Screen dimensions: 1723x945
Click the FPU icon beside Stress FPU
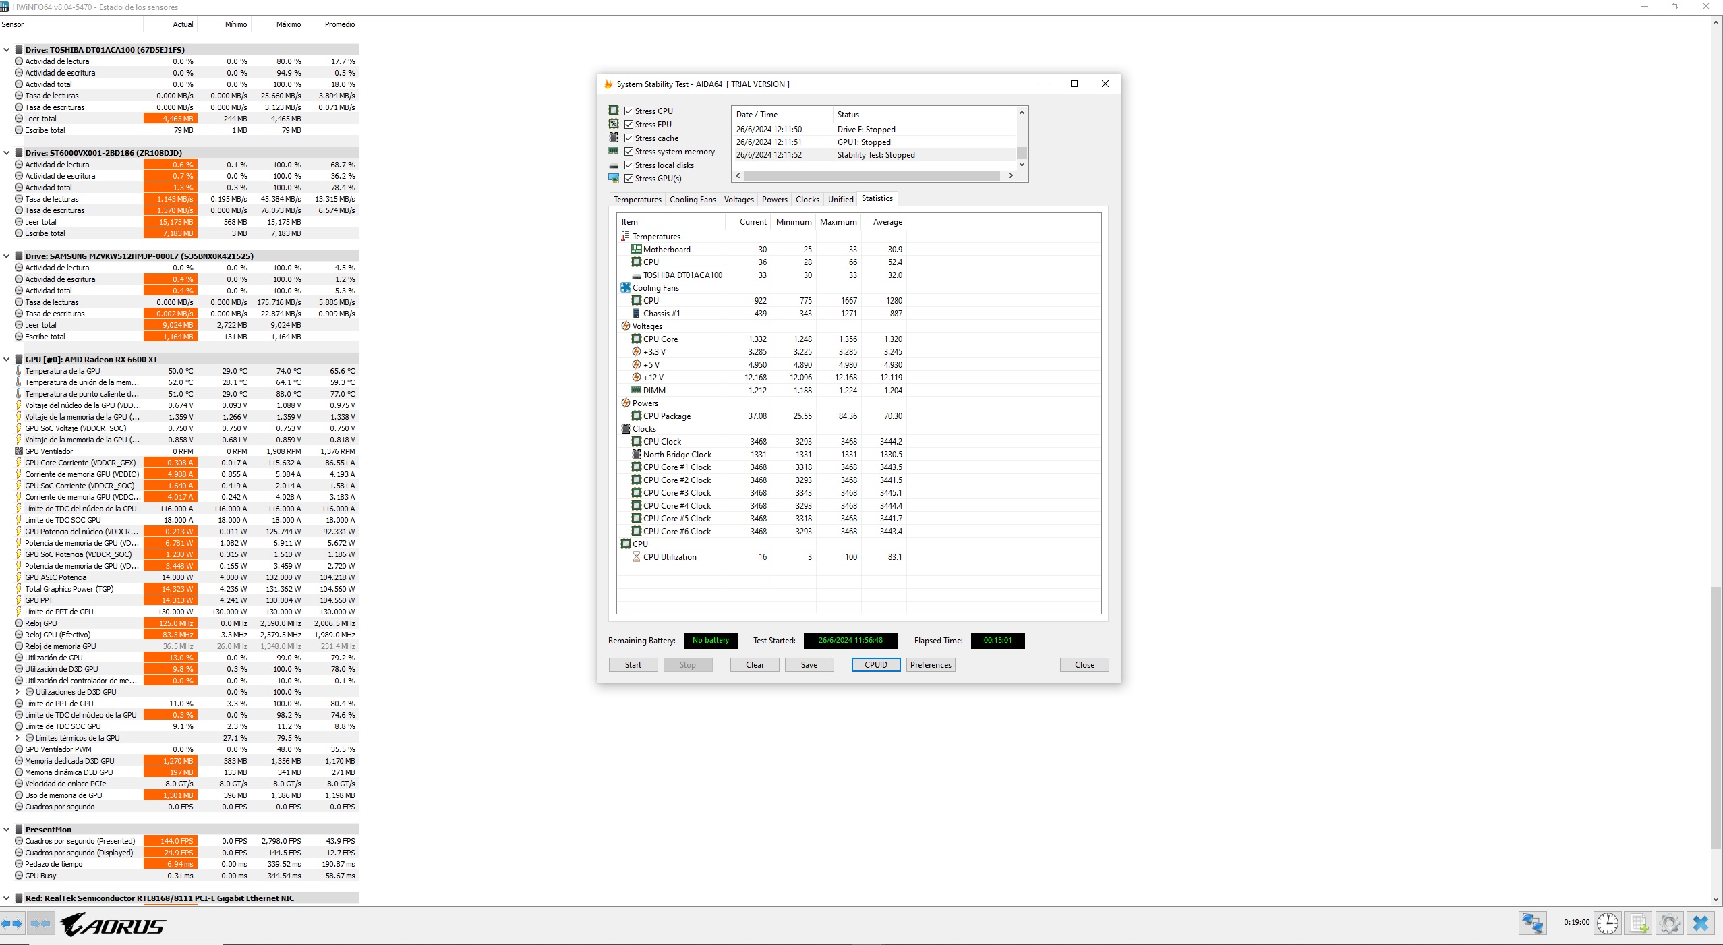614,124
